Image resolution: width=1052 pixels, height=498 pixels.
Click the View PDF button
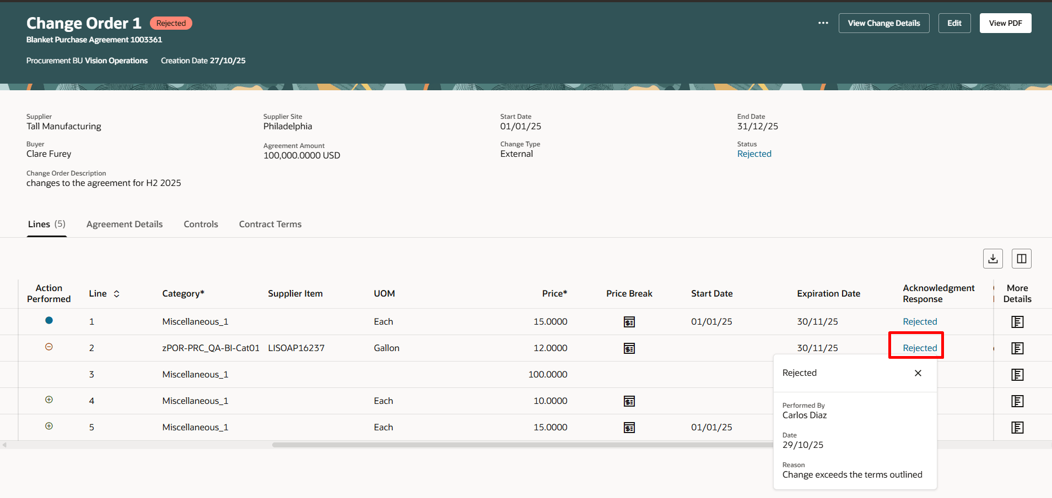(1005, 23)
